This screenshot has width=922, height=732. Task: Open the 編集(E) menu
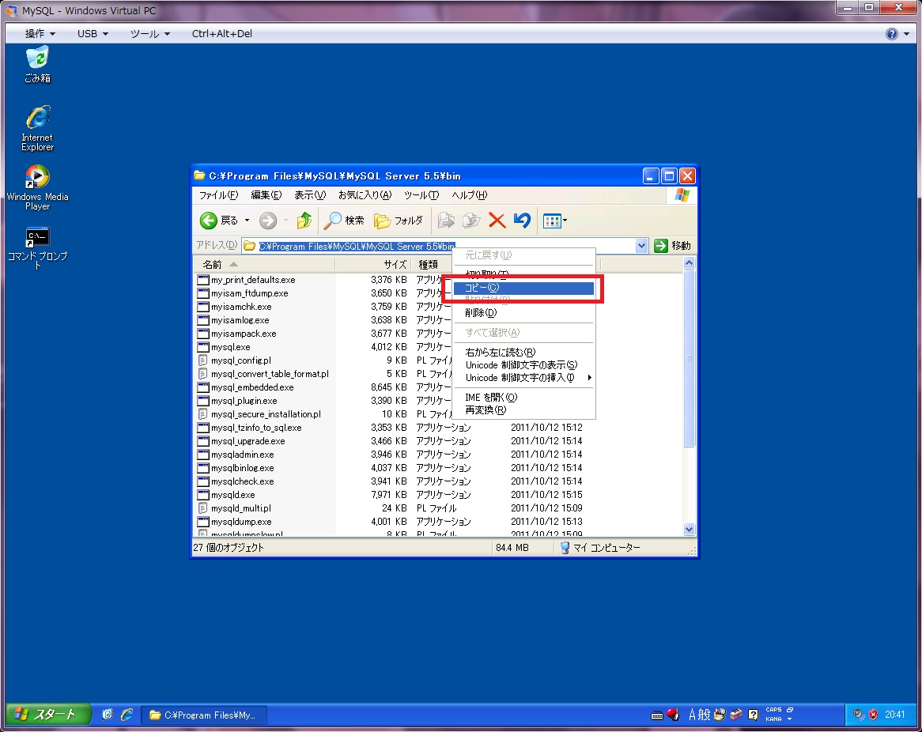click(266, 195)
